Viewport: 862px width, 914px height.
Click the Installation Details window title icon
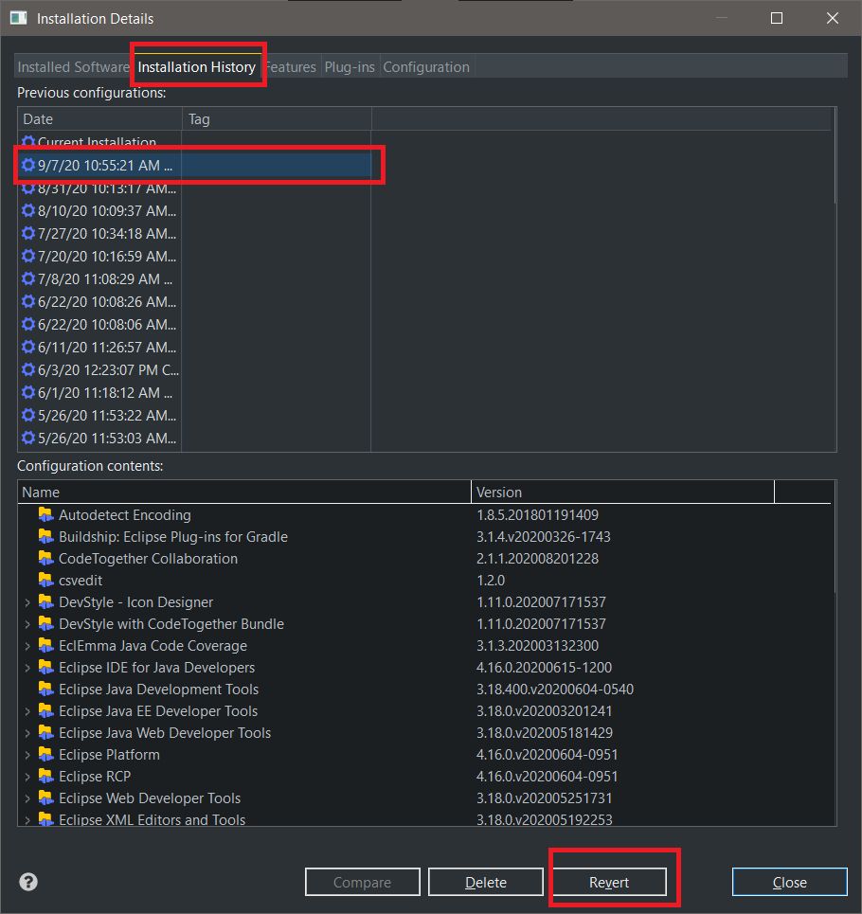[19, 18]
